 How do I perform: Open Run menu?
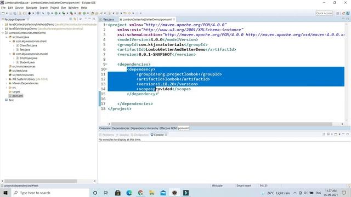pos(64,8)
